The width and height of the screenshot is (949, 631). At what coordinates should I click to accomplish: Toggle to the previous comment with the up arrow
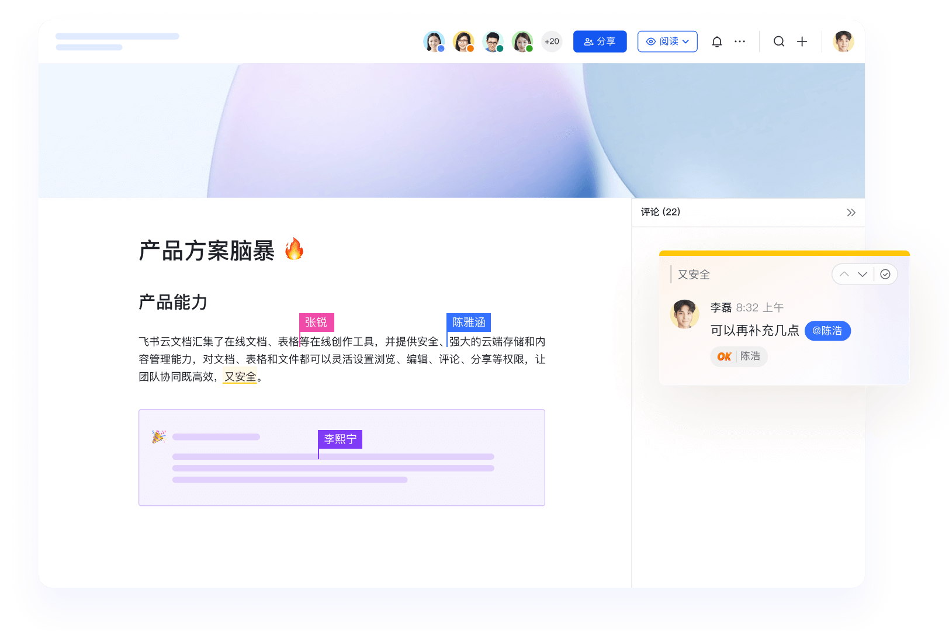[844, 274]
